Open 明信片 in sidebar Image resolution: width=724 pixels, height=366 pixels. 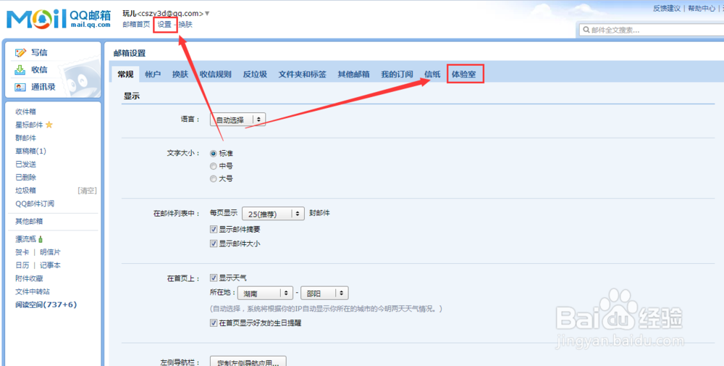coord(51,252)
